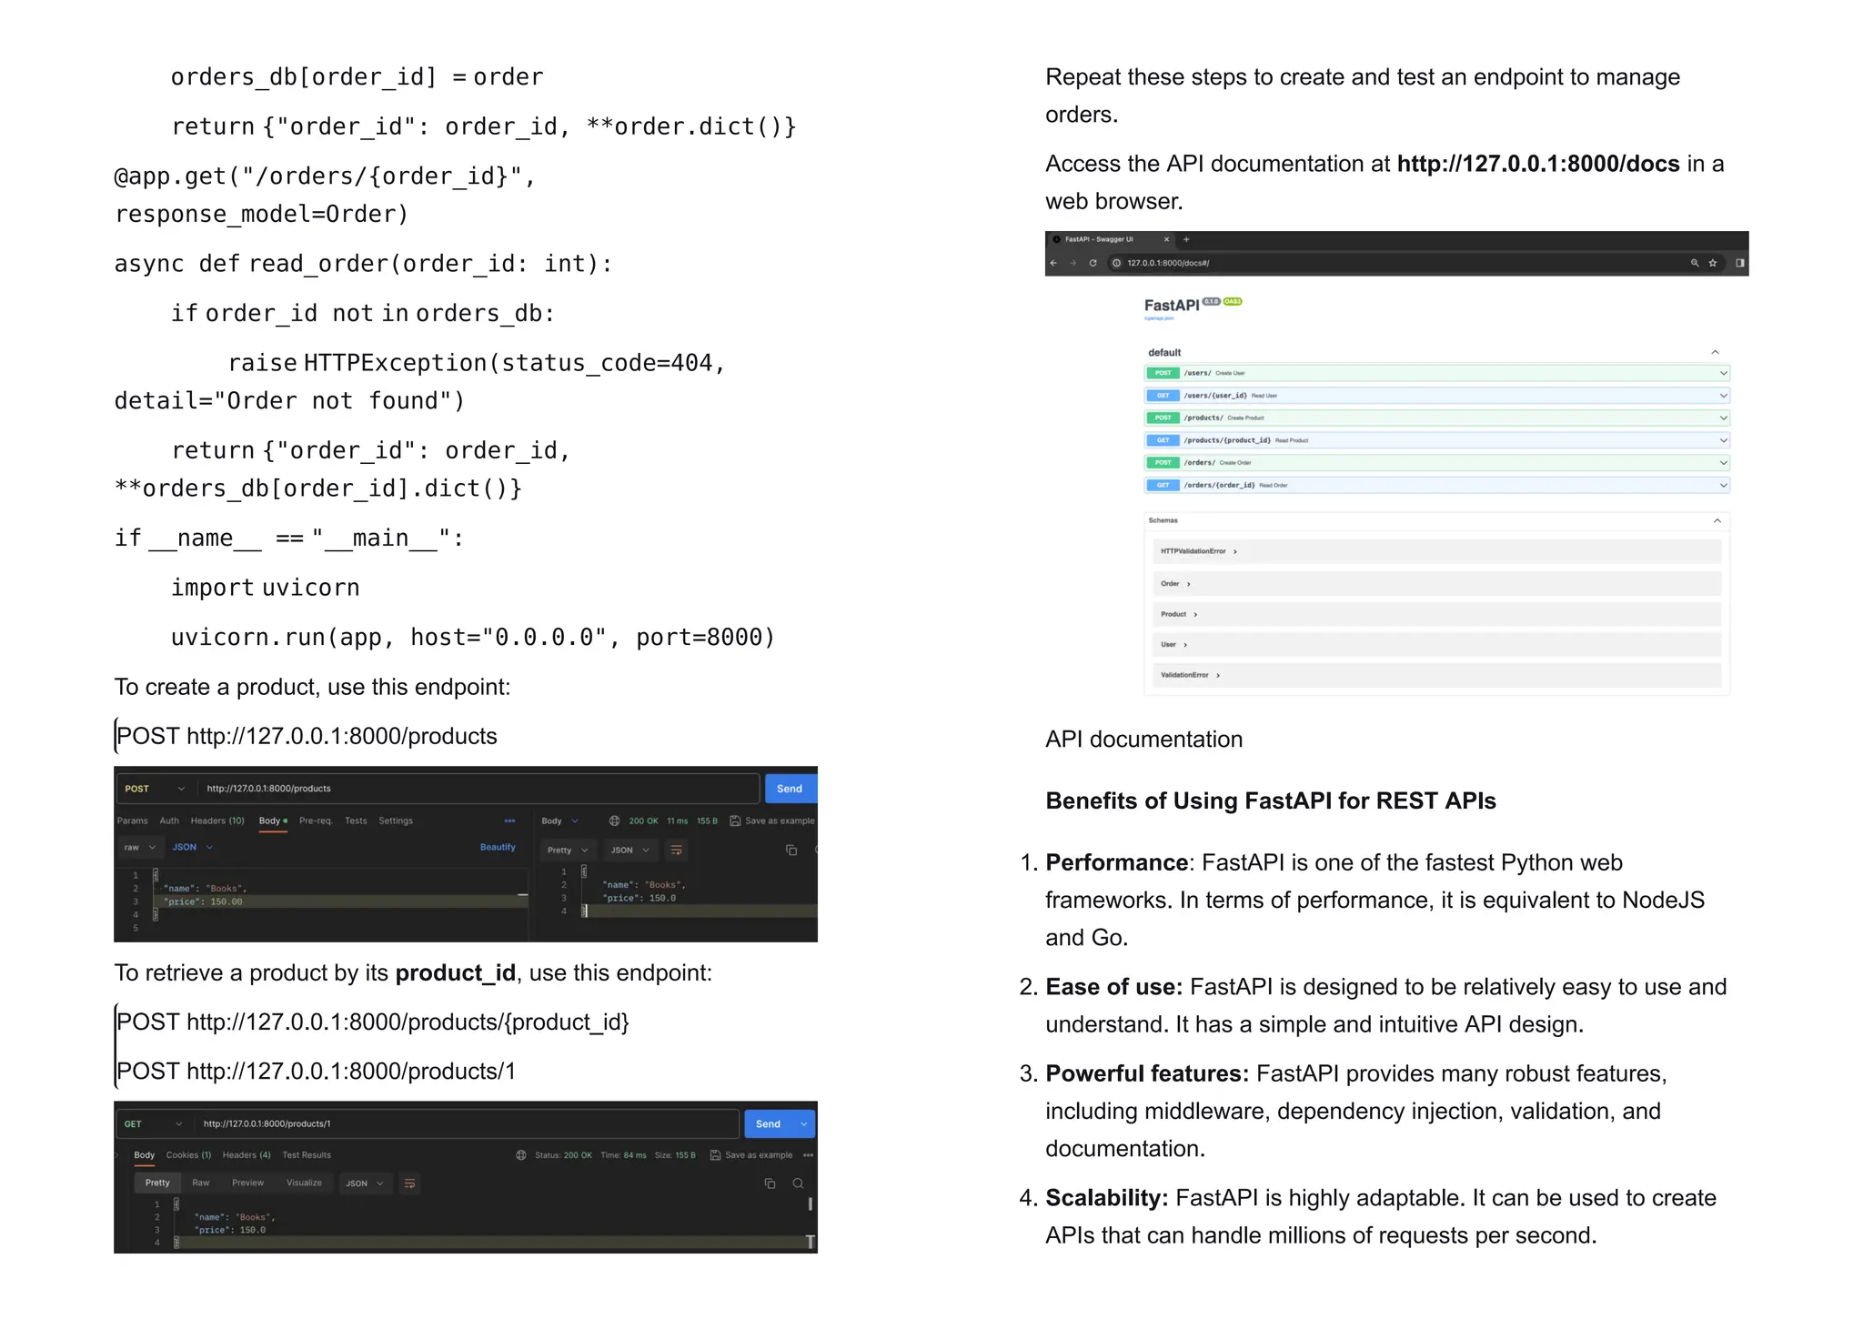Open three-dots menu after Save as example in GET panel
Viewport: 1863px width, 1319px height.
click(x=808, y=1155)
